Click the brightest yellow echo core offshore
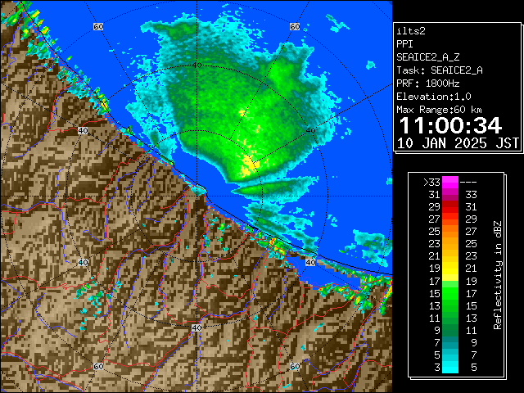The image size is (524, 393). click(248, 165)
